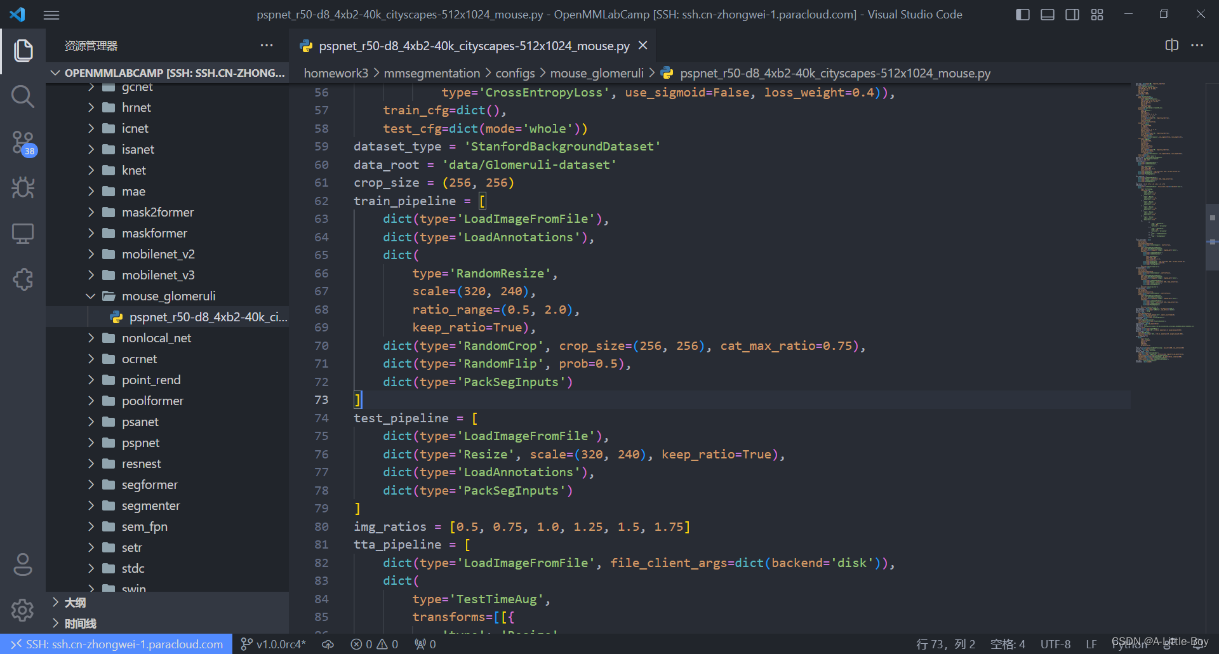Toggle the secondary side bar layout button

coord(1072,15)
